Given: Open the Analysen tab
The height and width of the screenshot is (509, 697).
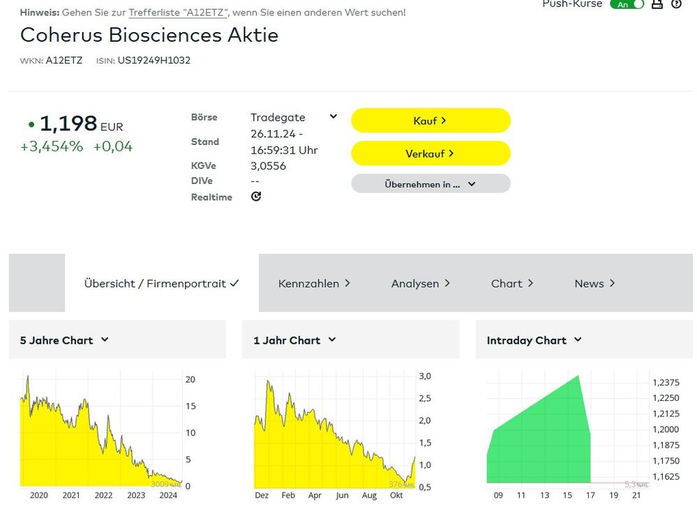Looking at the screenshot, I should pos(420,284).
